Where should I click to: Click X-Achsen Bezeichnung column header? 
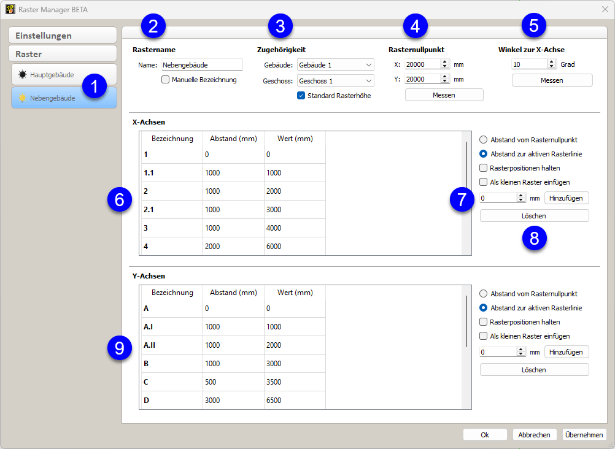point(172,139)
